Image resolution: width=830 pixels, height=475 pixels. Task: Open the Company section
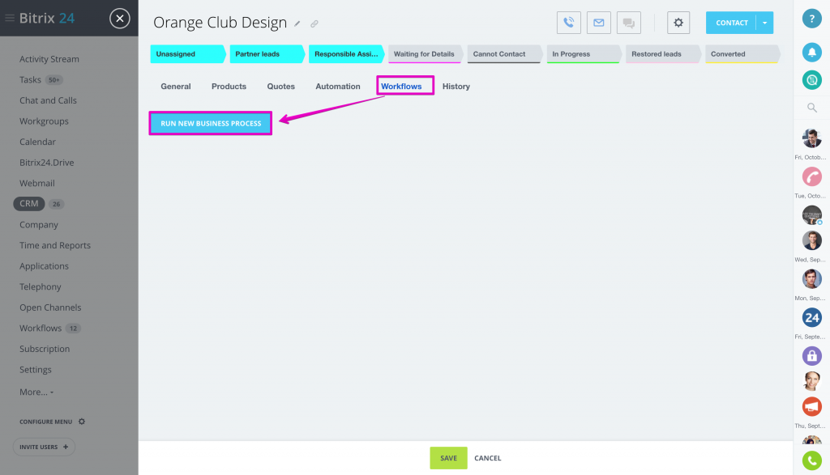click(x=39, y=225)
